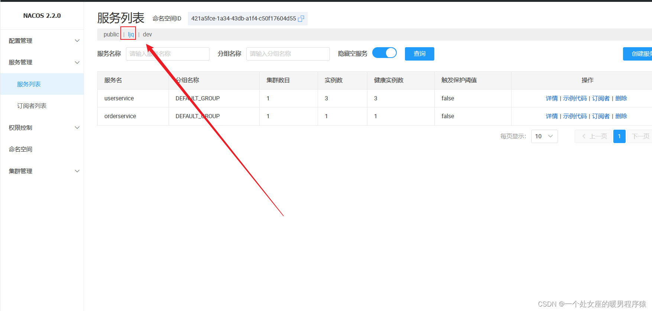This screenshot has width=652, height=311.
Task: Click the namespace ID value text
Action: pyautogui.click(x=243, y=19)
